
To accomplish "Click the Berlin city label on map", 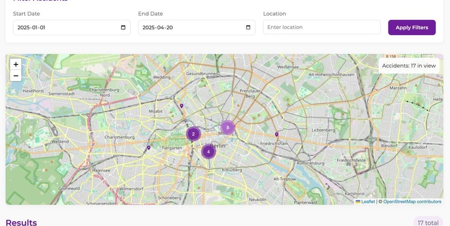I will [x=218, y=146].
